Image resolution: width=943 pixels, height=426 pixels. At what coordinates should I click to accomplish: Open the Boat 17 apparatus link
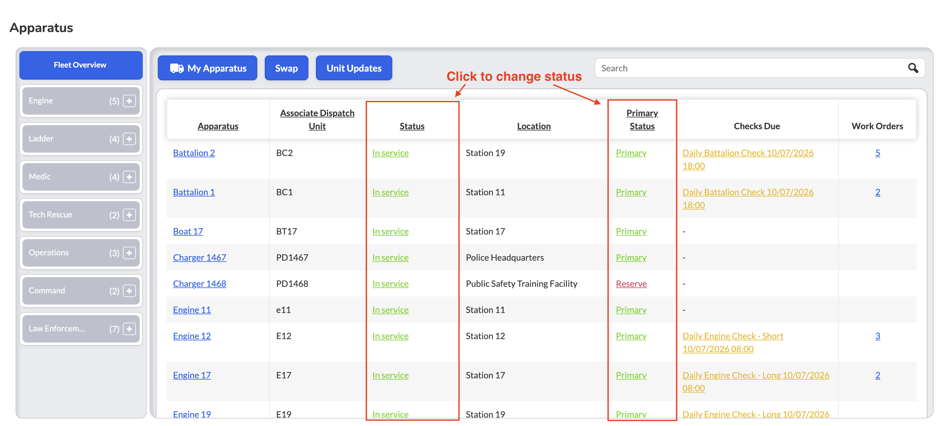pos(188,231)
